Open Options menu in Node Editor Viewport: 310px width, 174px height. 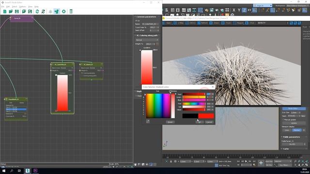click(x=23, y=7)
